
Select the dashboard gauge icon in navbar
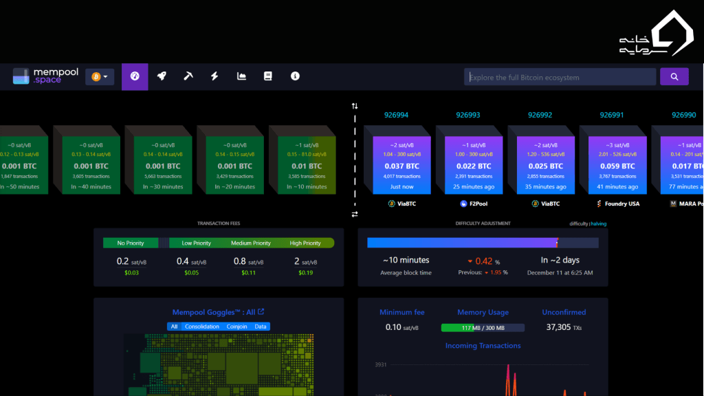(x=135, y=76)
